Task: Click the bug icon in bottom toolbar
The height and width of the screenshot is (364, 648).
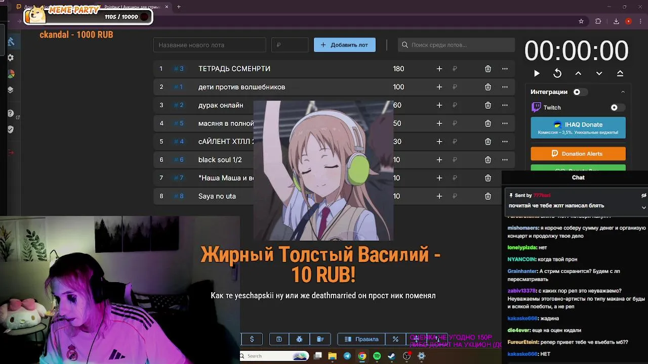Action: pos(299,339)
